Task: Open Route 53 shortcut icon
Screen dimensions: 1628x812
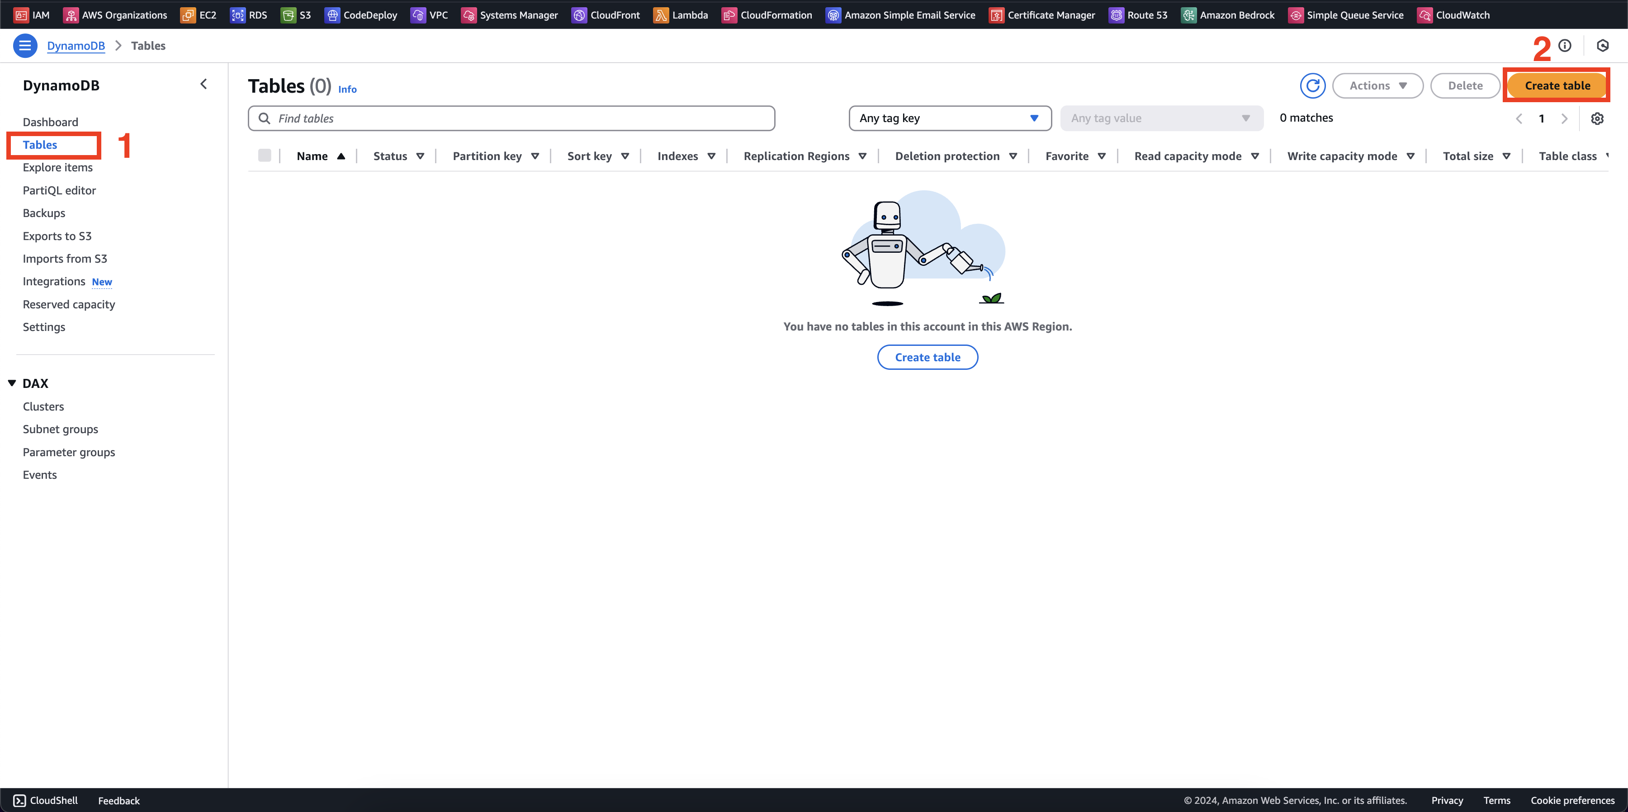Action: tap(1116, 14)
